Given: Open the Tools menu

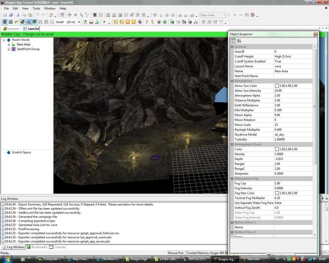Looking at the screenshot, I should click(36, 8).
